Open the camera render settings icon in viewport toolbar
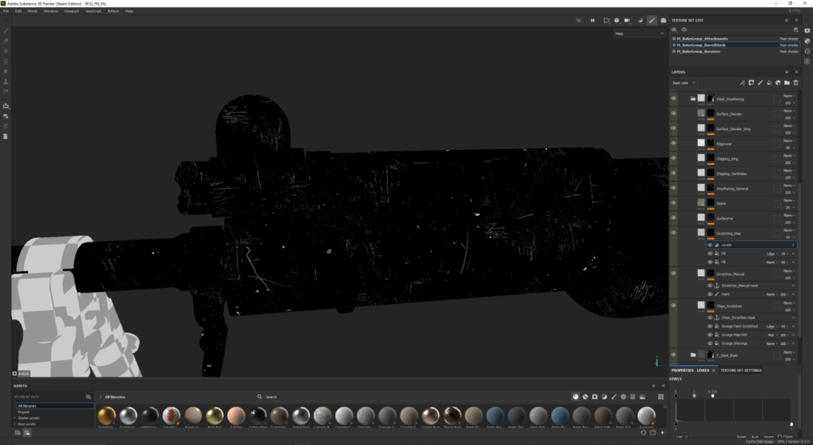Viewport: 813px width, 445px height. click(x=627, y=20)
